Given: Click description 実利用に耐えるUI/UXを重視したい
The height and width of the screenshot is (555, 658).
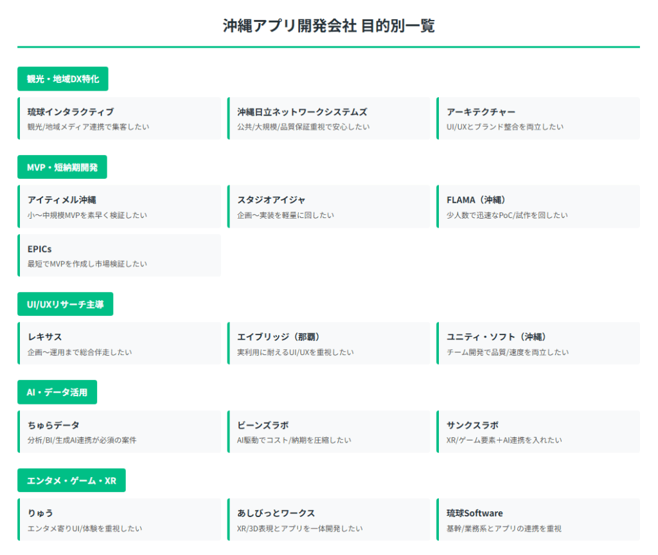Looking at the screenshot, I should point(296,352).
